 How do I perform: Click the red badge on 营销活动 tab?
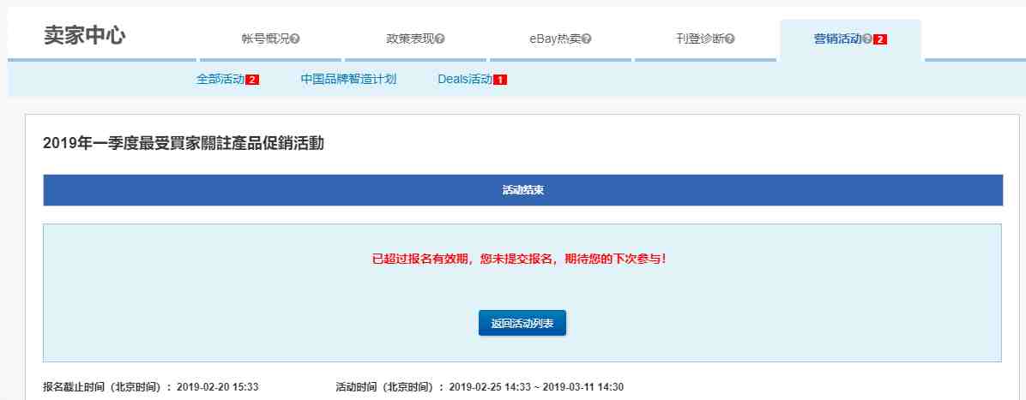coord(880,39)
